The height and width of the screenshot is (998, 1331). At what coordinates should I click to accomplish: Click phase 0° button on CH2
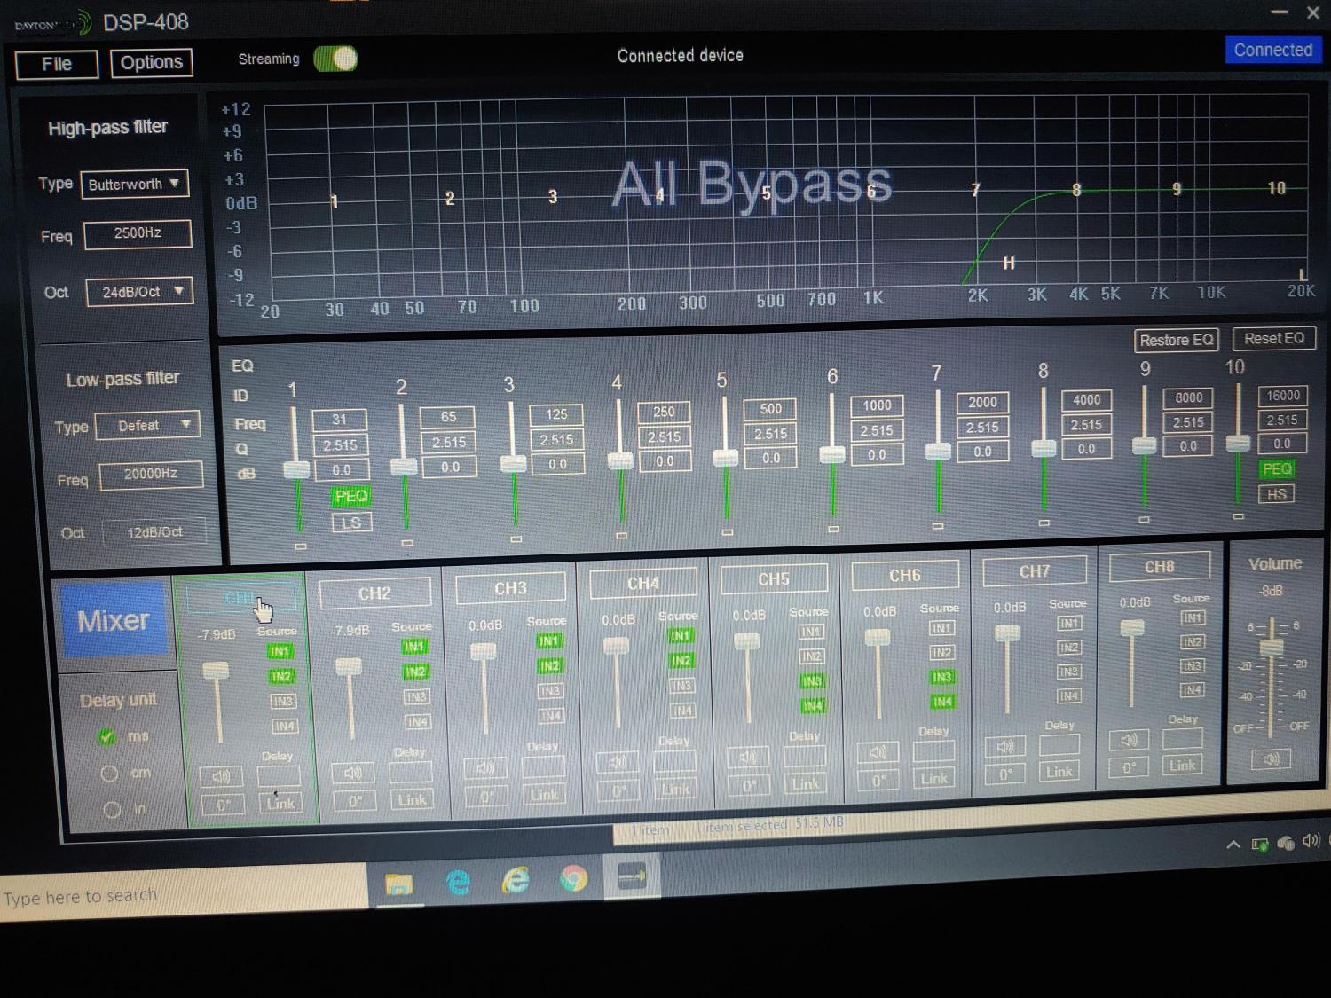coord(354,801)
